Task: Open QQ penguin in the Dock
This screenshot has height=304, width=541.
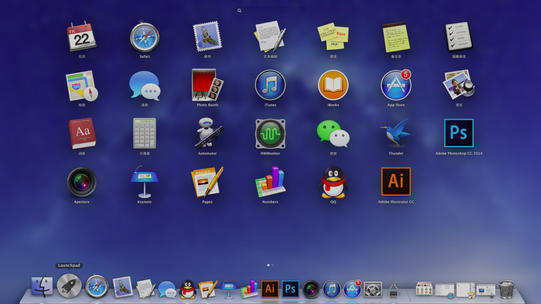Action: (x=188, y=289)
